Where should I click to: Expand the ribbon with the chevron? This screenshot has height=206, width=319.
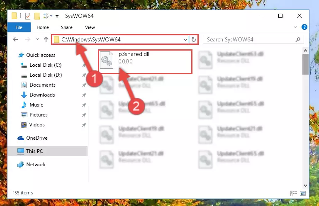click(295, 27)
